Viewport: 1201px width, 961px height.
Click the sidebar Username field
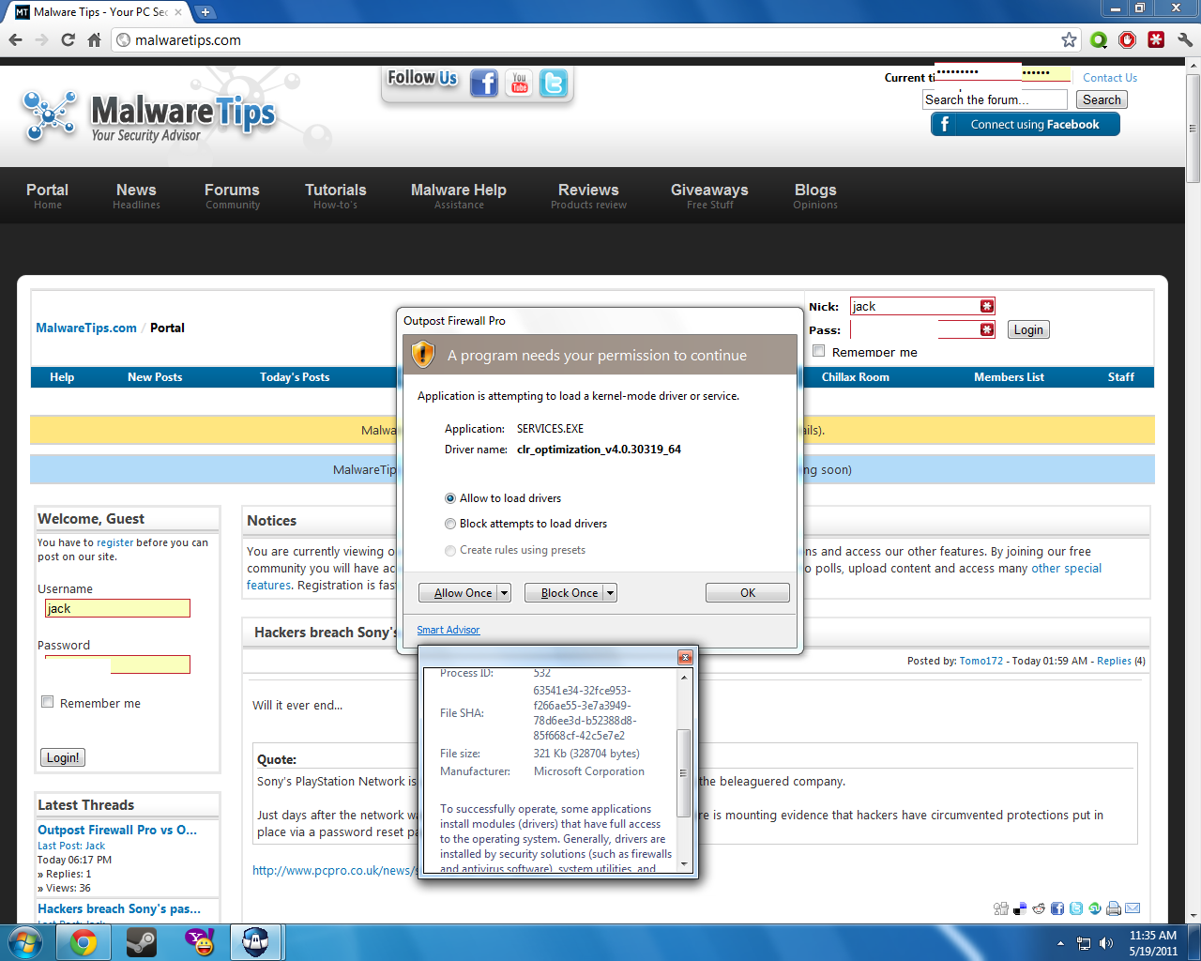tap(117, 608)
